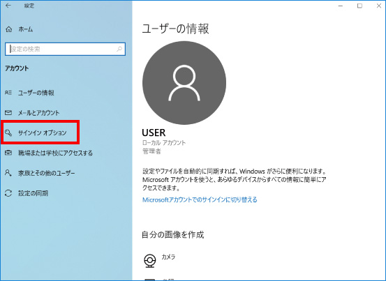The image size is (386, 281).
Task: Click the back arrow in Settings title bar
Action: (8, 6)
